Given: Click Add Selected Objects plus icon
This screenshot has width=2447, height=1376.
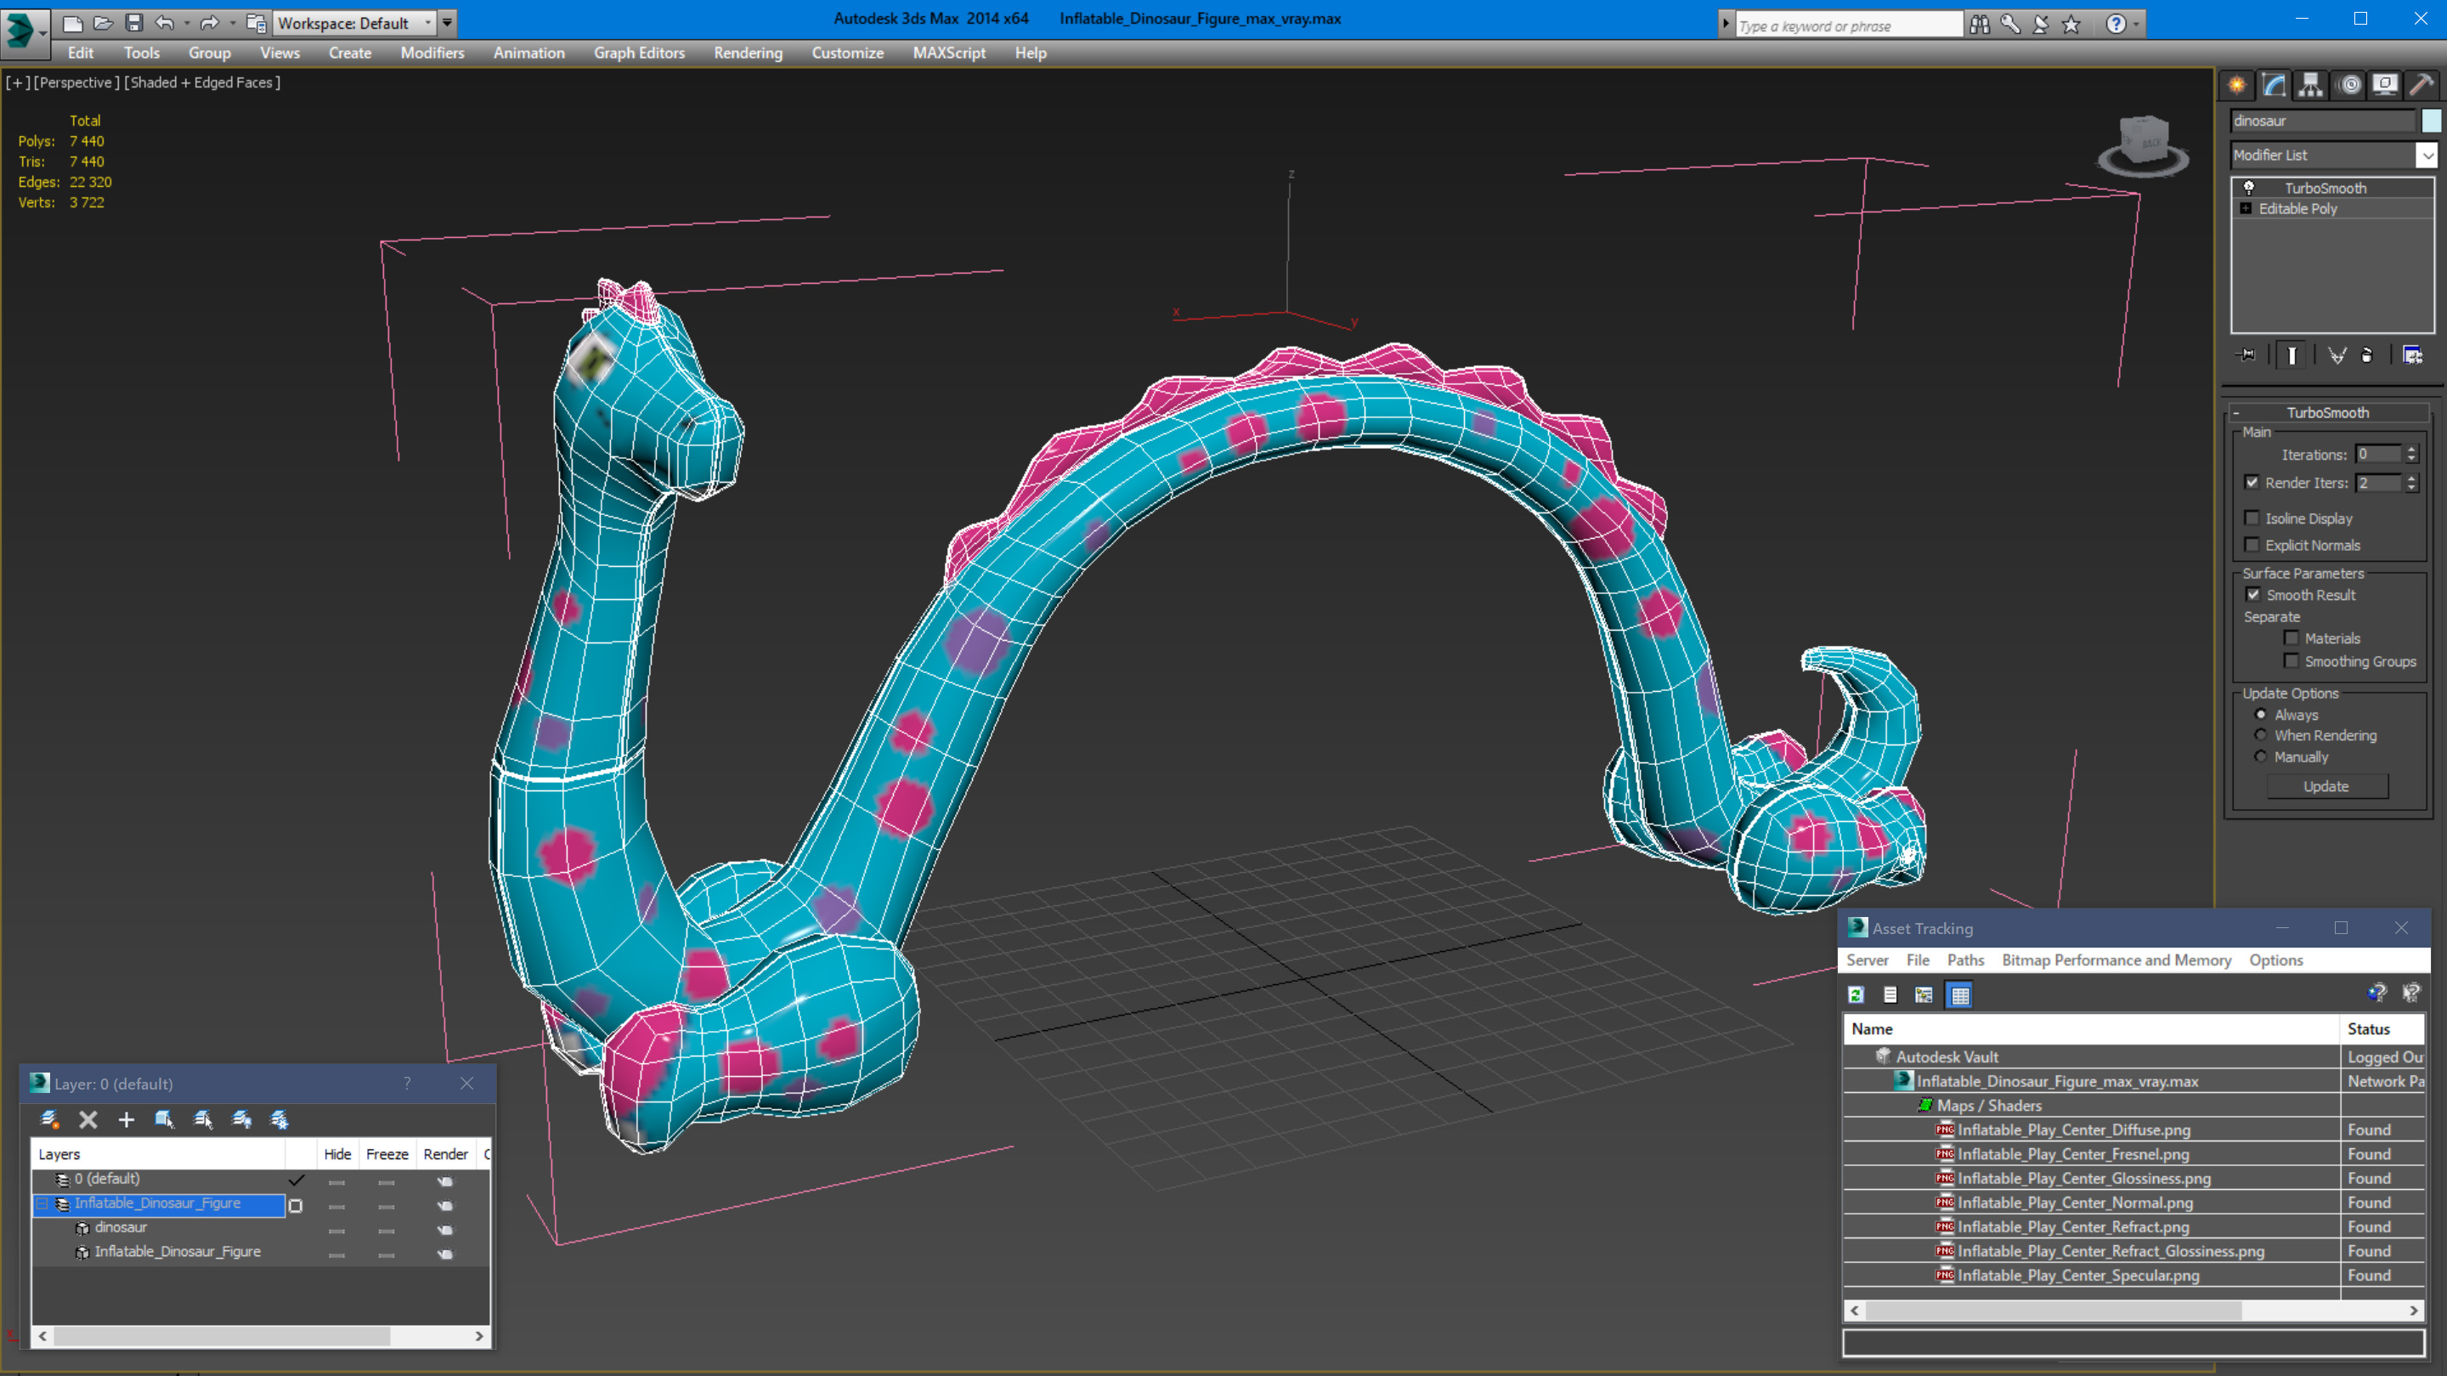Looking at the screenshot, I should point(127,1119).
